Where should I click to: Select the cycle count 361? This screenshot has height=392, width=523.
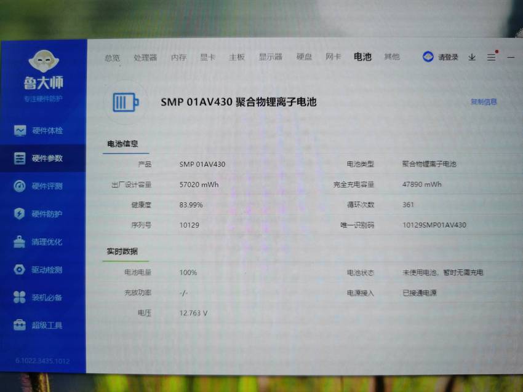[408, 205]
